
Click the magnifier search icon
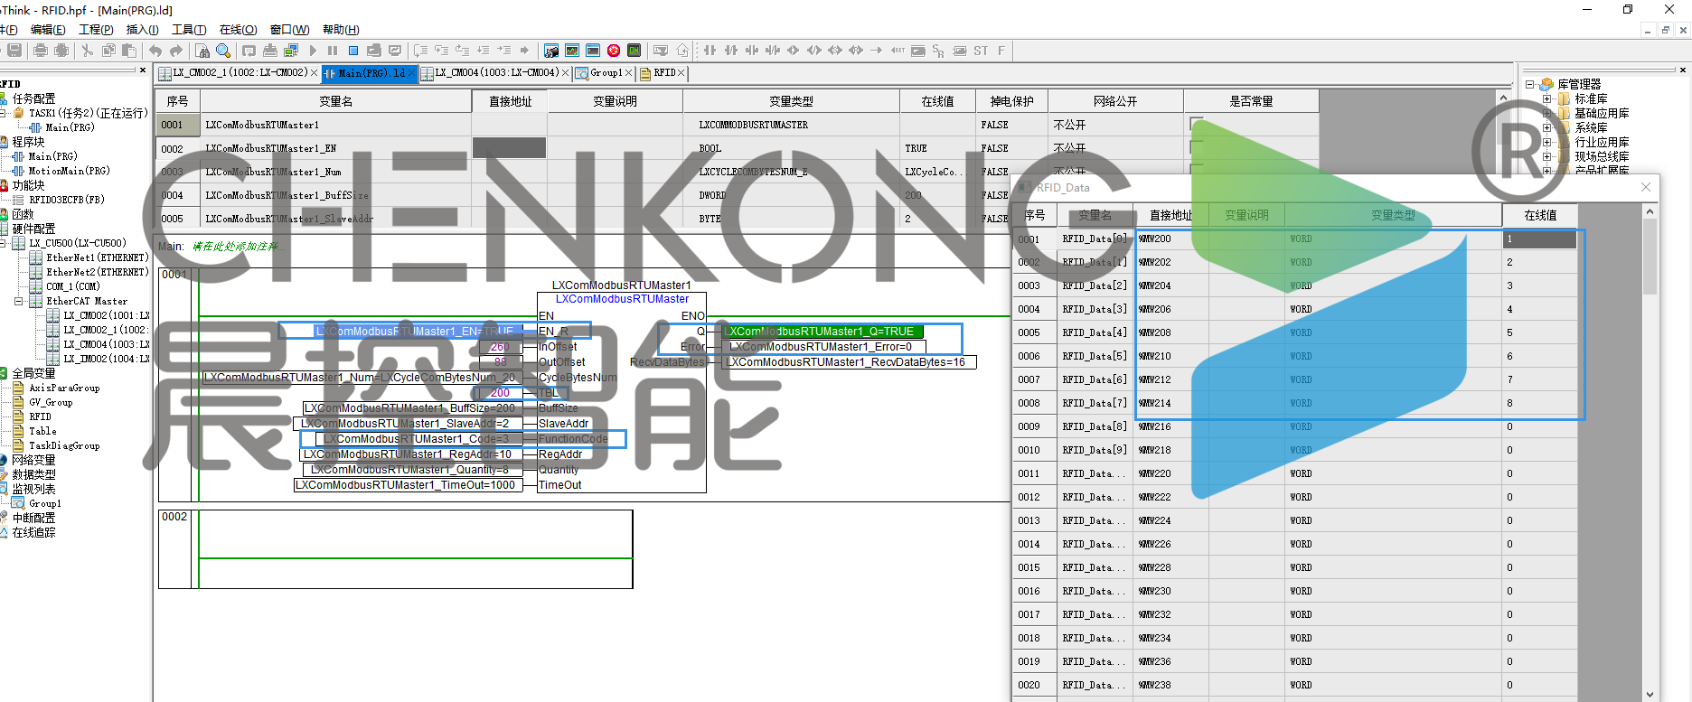tap(223, 51)
